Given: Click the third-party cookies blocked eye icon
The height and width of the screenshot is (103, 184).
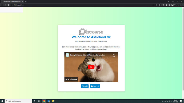Looking at the screenshot, I should (x=156, y=5).
